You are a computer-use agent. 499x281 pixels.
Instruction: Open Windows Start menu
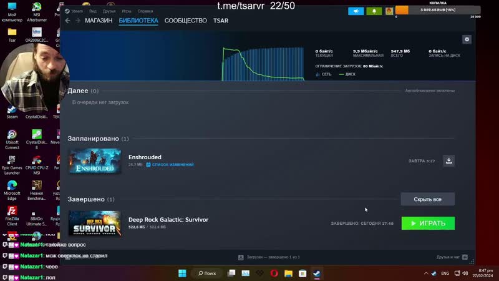click(182, 273)
